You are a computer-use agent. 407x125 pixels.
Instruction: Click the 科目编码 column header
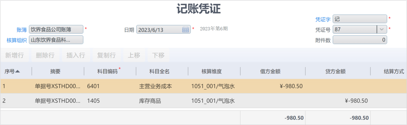coord(107,71)
